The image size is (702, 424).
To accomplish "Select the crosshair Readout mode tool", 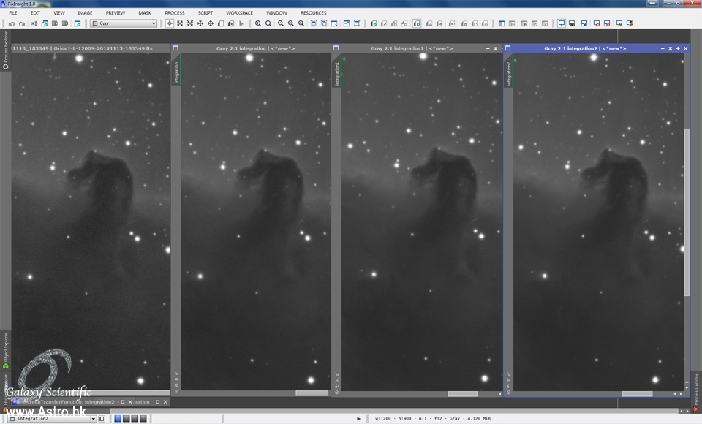I will click(x=170, y=23).
